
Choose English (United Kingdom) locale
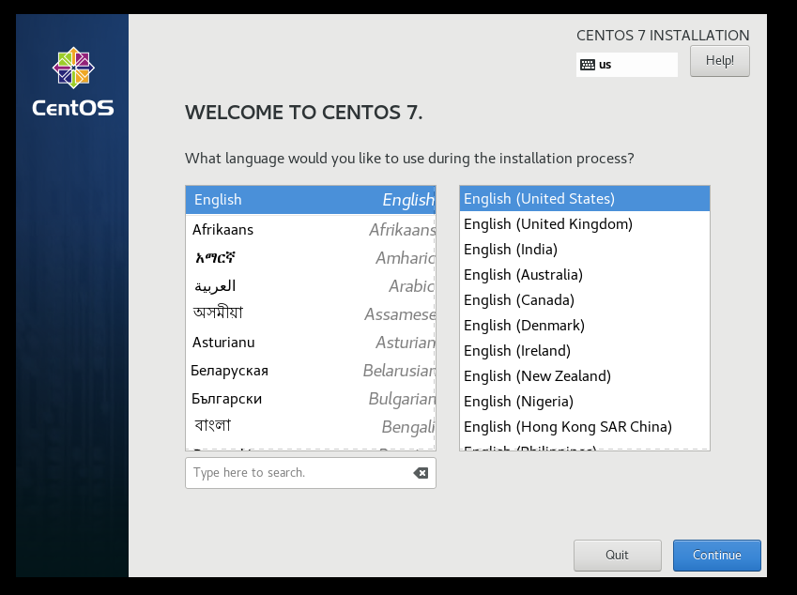(x=585, y=224)
